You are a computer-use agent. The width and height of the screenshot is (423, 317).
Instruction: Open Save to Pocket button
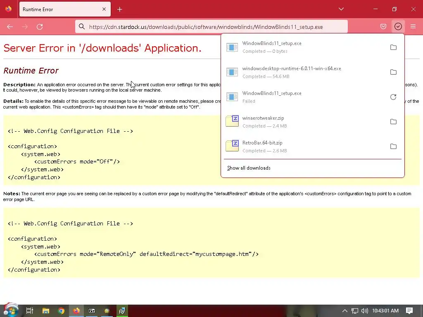point(383,26)
